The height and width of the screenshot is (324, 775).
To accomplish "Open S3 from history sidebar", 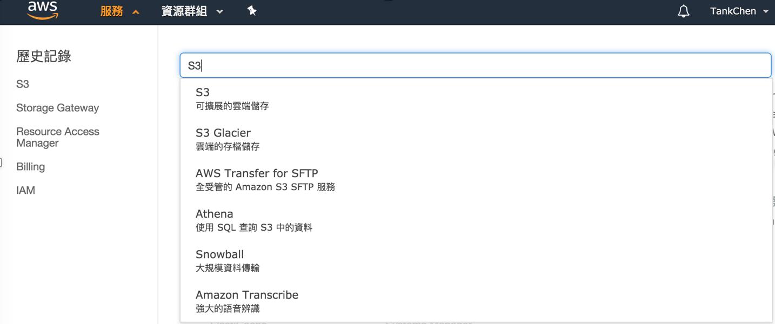I will 23,84.
